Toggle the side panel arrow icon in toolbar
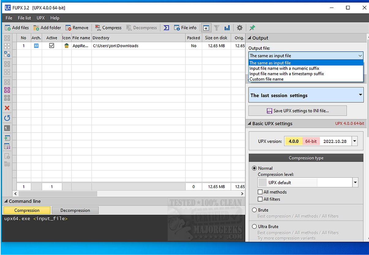 (x=206, y=28)
